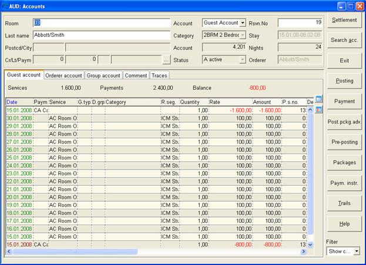Click the Rsvn.No field showing 19
Viewport: 366px width, 265px height.
tap(300, 23)
